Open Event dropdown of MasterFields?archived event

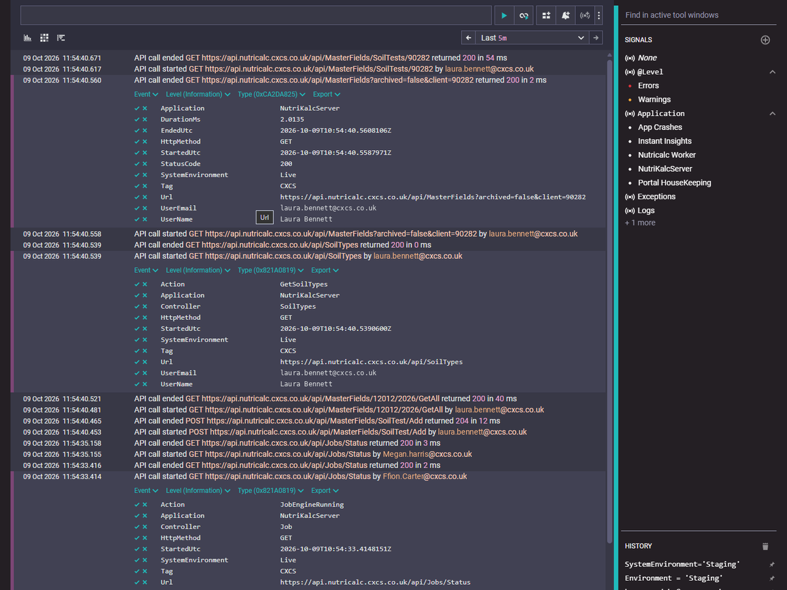[x=146, y=94]
